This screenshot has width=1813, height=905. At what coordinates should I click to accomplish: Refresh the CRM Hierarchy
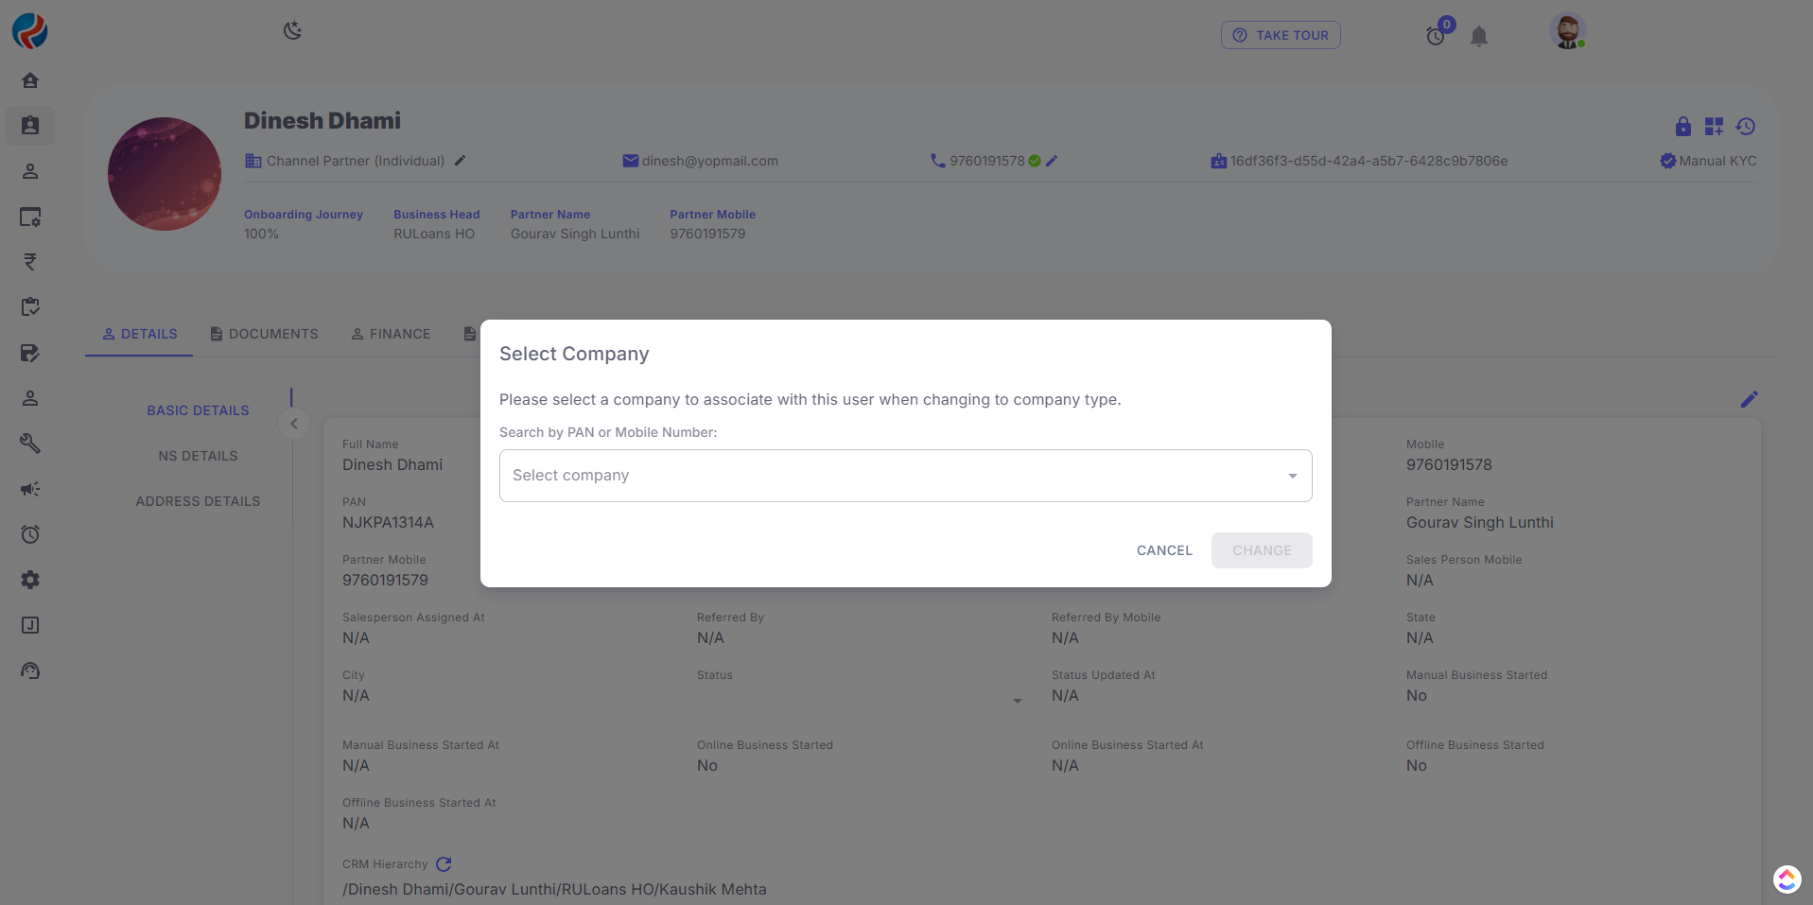[444, 864]
